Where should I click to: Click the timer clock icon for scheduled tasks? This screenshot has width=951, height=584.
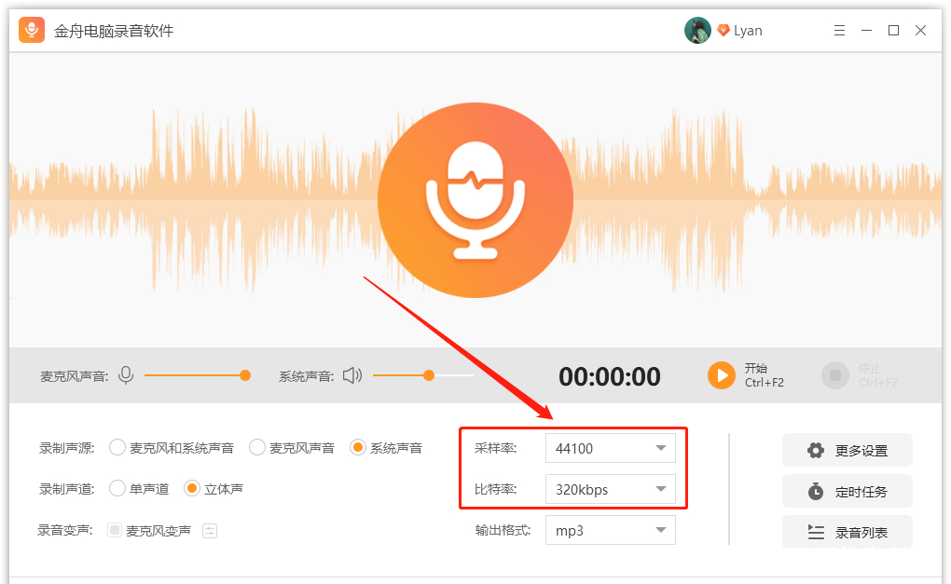(816, 491)
